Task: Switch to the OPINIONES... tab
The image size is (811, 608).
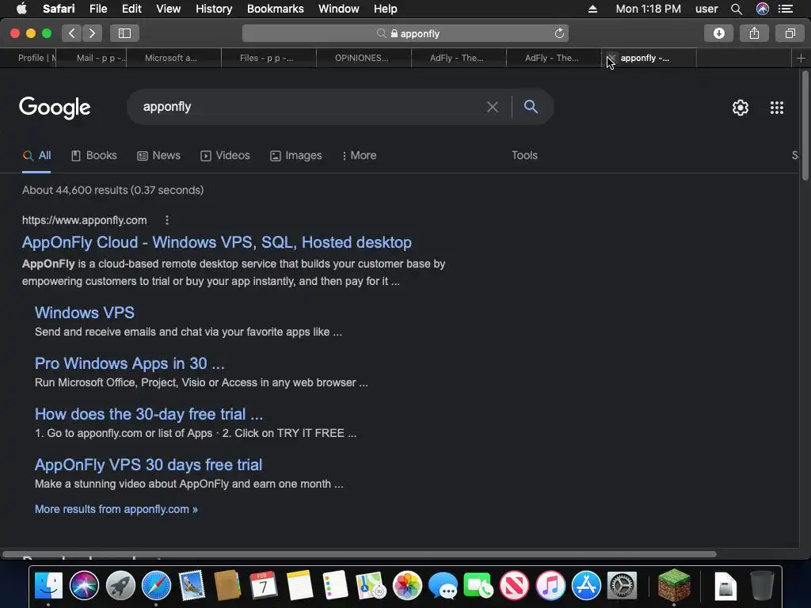Action: 364,59
